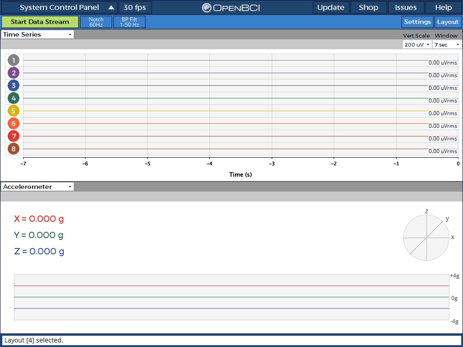Open the Help page
The width and height of the screenshot is (463, 347).
(443, 7)
